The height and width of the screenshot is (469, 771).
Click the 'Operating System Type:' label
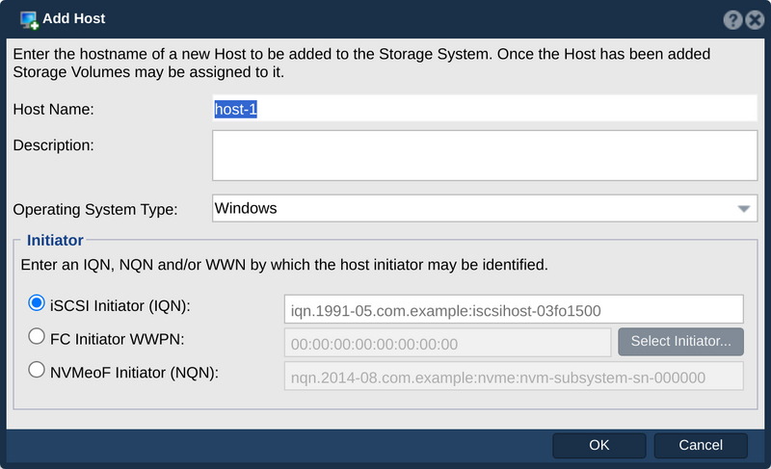click(94, 210)
